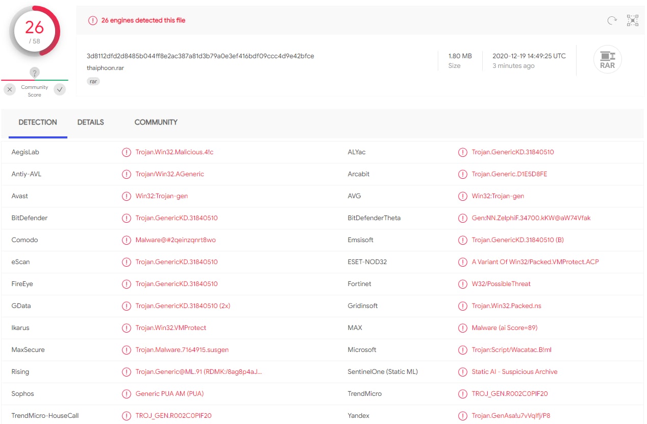Click the reanalyze refresh icon
The width and height of the screenshot is (647, 424).
[x=612, y=20]
